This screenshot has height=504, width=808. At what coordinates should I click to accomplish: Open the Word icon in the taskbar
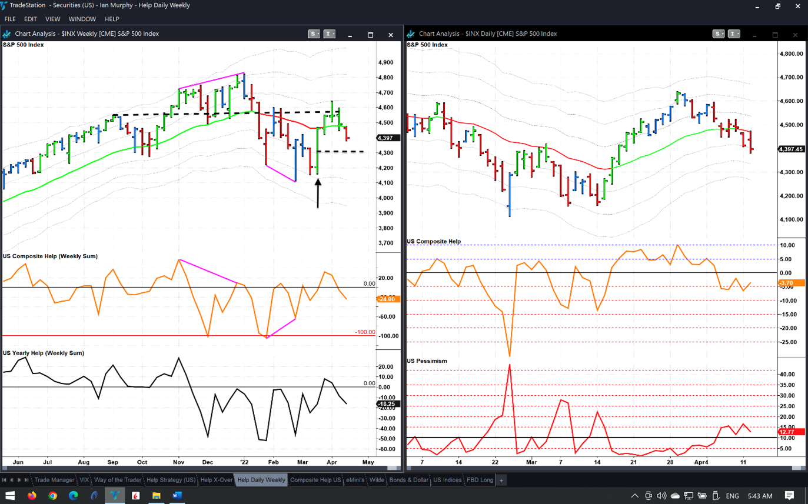tap(177, 496)
